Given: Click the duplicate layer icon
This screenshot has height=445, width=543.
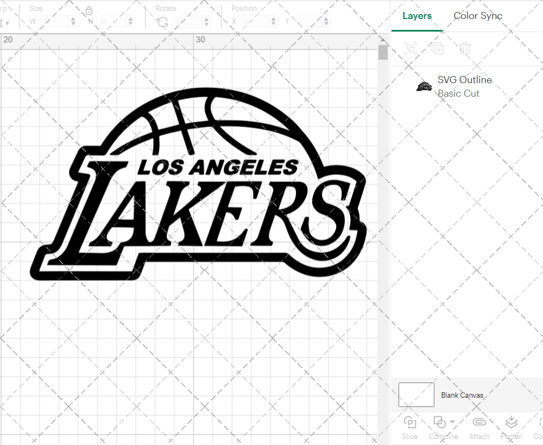Looking at the screenshot, I should 438,48.
